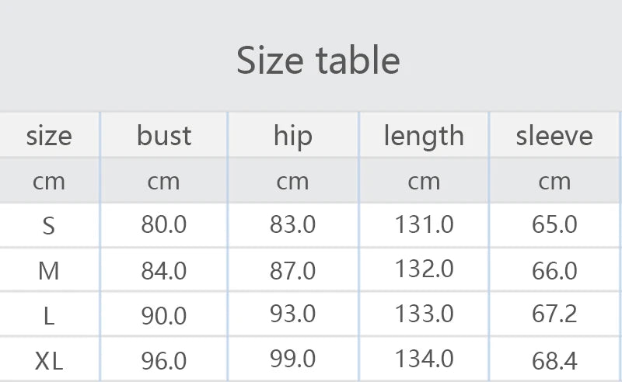Select the bust column header
This screenshot has height=382, width=622.
[x=164, y=136]
